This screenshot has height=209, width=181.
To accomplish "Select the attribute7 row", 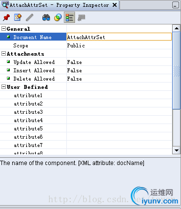I will (86, 145).
